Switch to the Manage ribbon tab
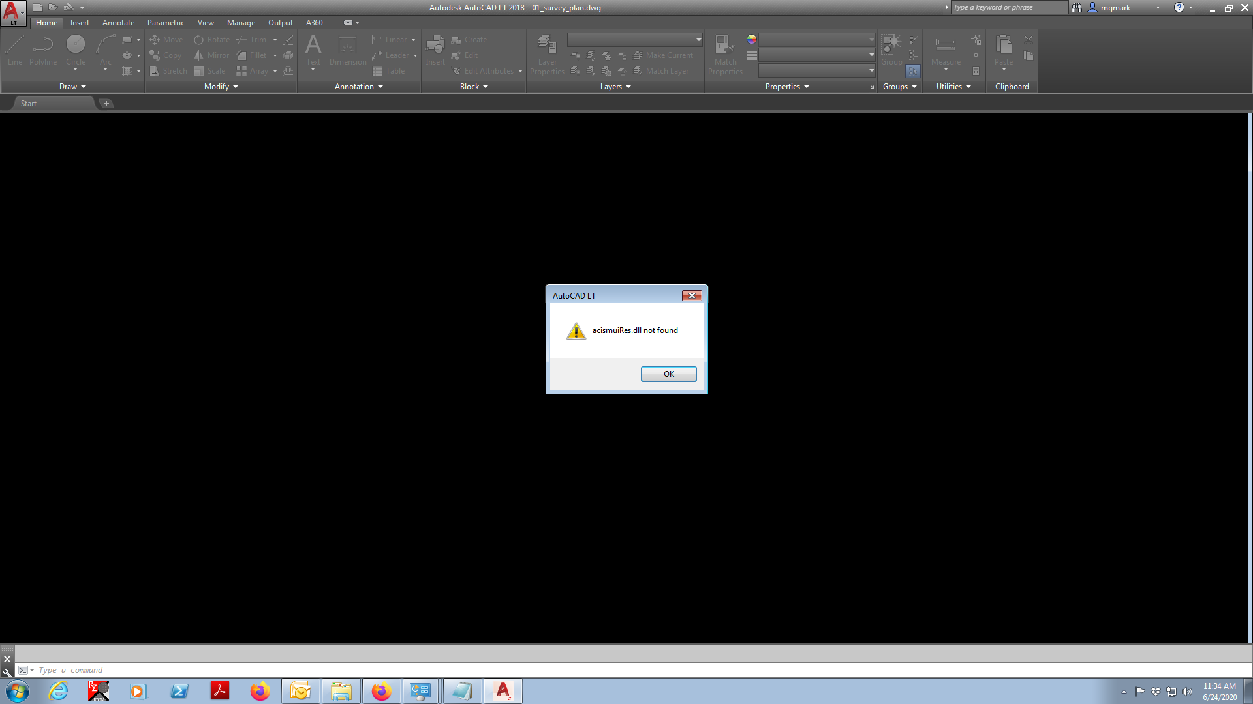 point(241,23)
